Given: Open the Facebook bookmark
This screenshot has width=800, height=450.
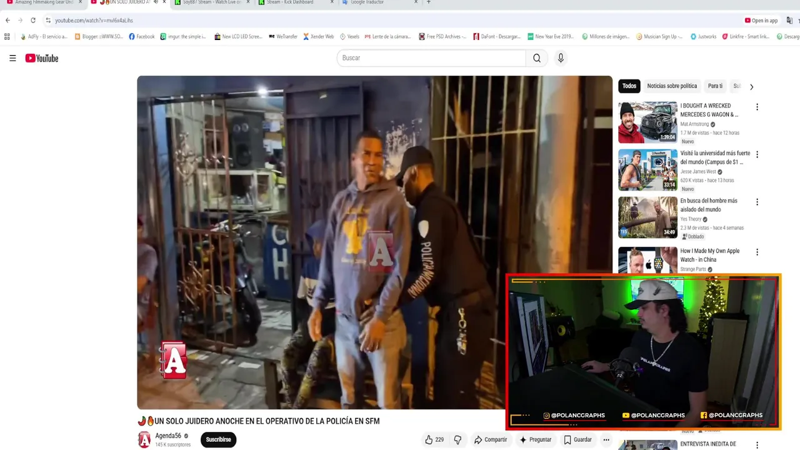Looking at the screenshot, I should [x=142, y=36].
